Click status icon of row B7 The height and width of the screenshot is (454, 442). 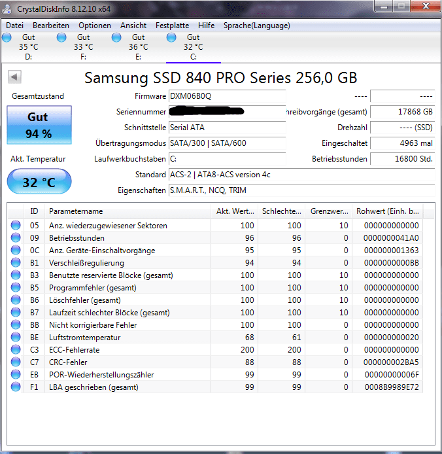pos(16,313)
